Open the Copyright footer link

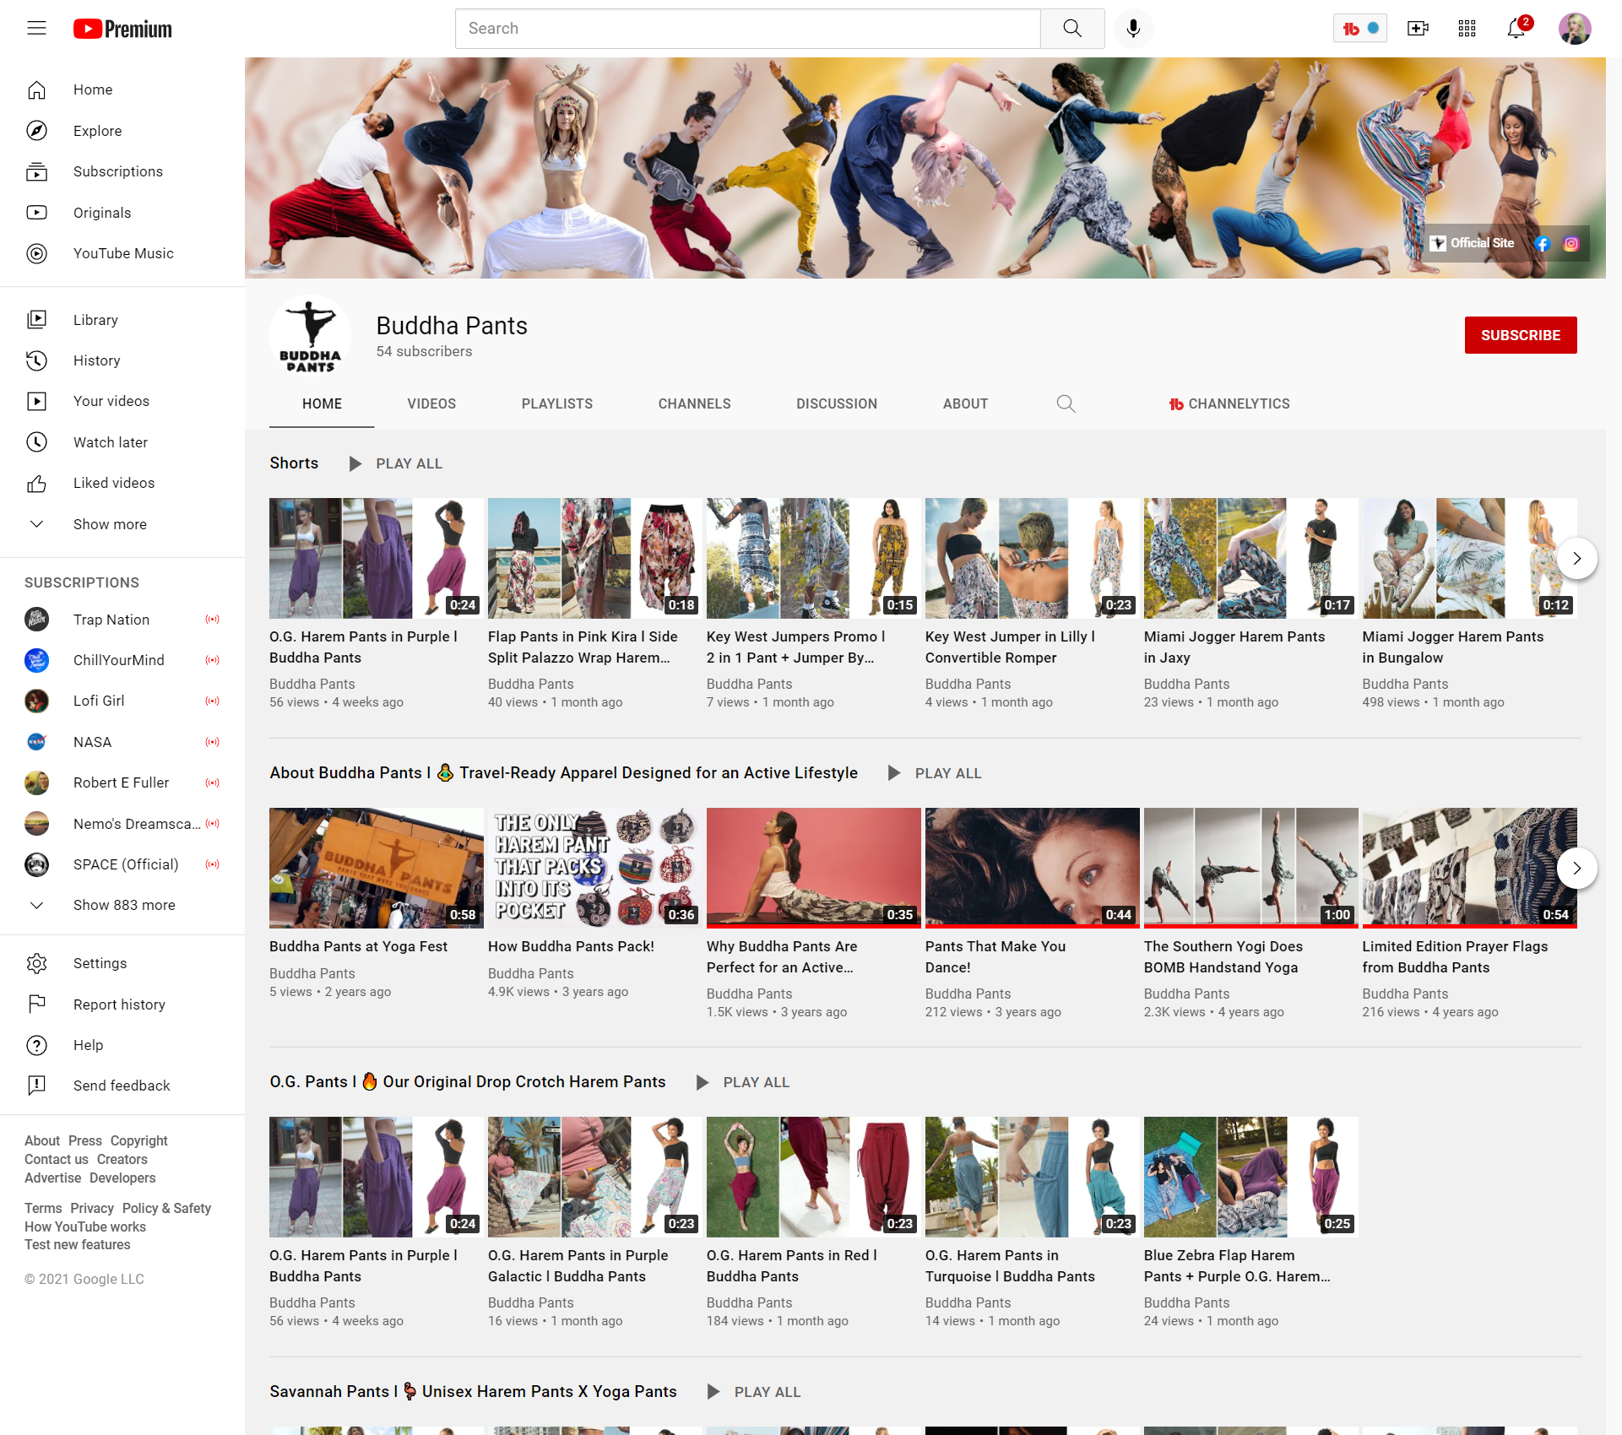[x=138, y=1140]
